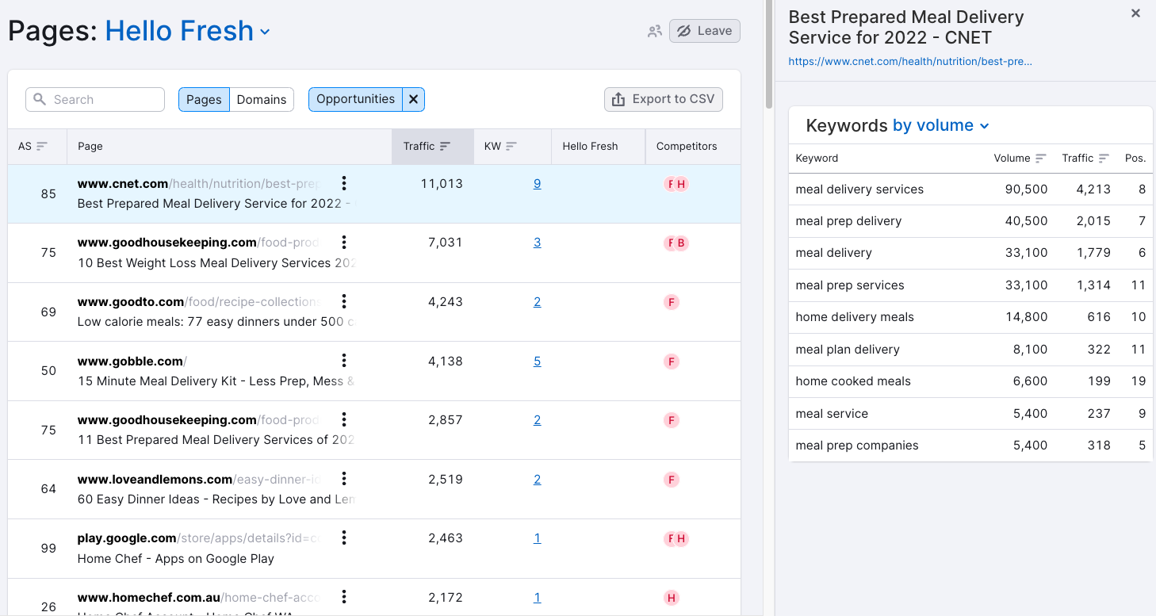Sort keywords by Volume column icon
Screen dimensions: 1156x616
coord(1041,158)
